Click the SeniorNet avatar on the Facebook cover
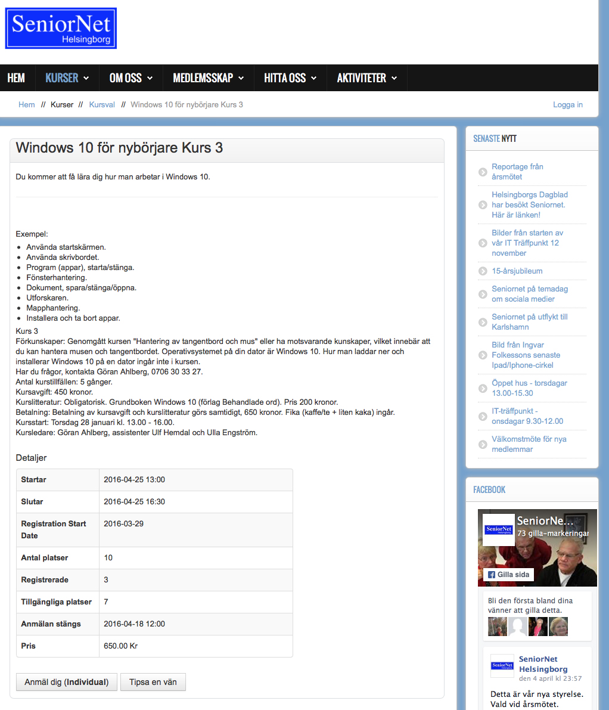The height and width of the screenshot is (710, 609). pos(499,530)
